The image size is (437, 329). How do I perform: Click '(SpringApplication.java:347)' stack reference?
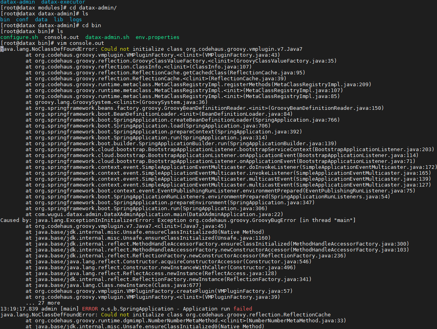271,202
